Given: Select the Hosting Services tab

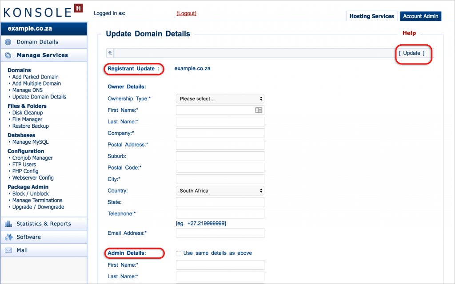Looking at the screenshot, I should pyautogui.click(x=371, y=16).
